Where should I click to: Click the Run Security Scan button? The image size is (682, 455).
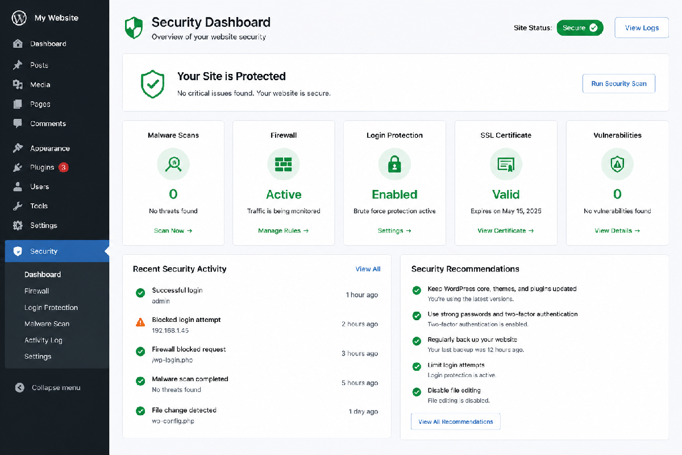[x=619, y=84]
